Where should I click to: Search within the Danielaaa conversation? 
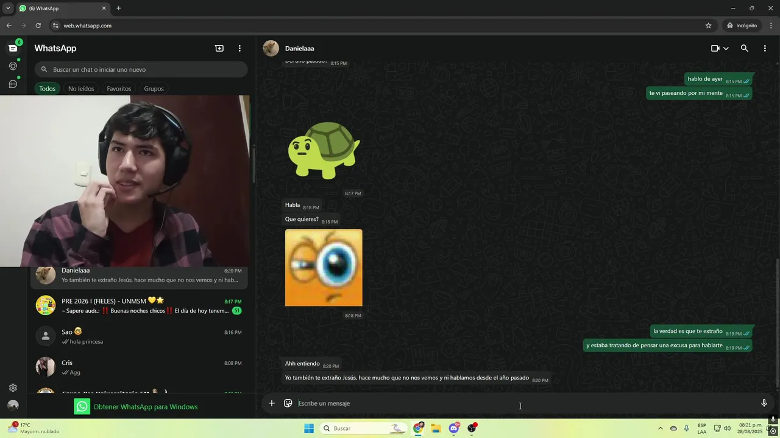[744, 48]
